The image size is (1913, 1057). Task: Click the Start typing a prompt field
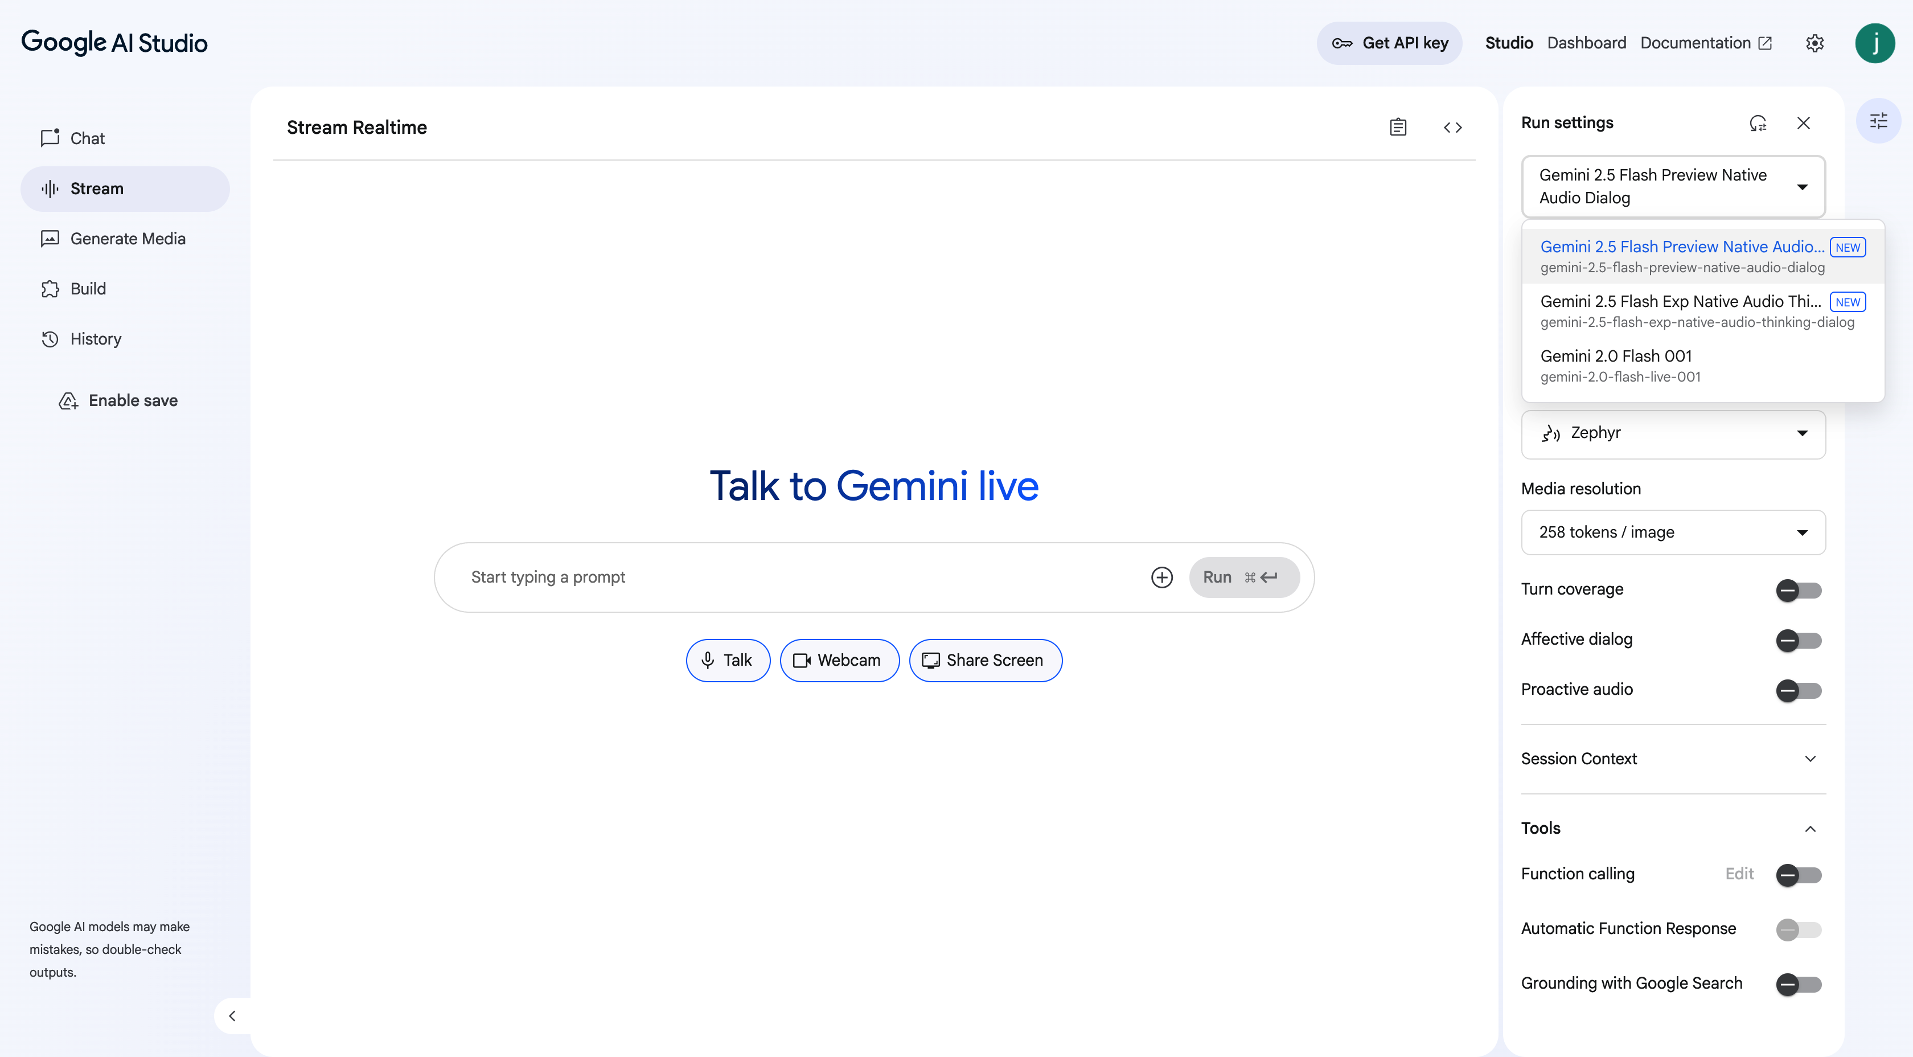802,577
